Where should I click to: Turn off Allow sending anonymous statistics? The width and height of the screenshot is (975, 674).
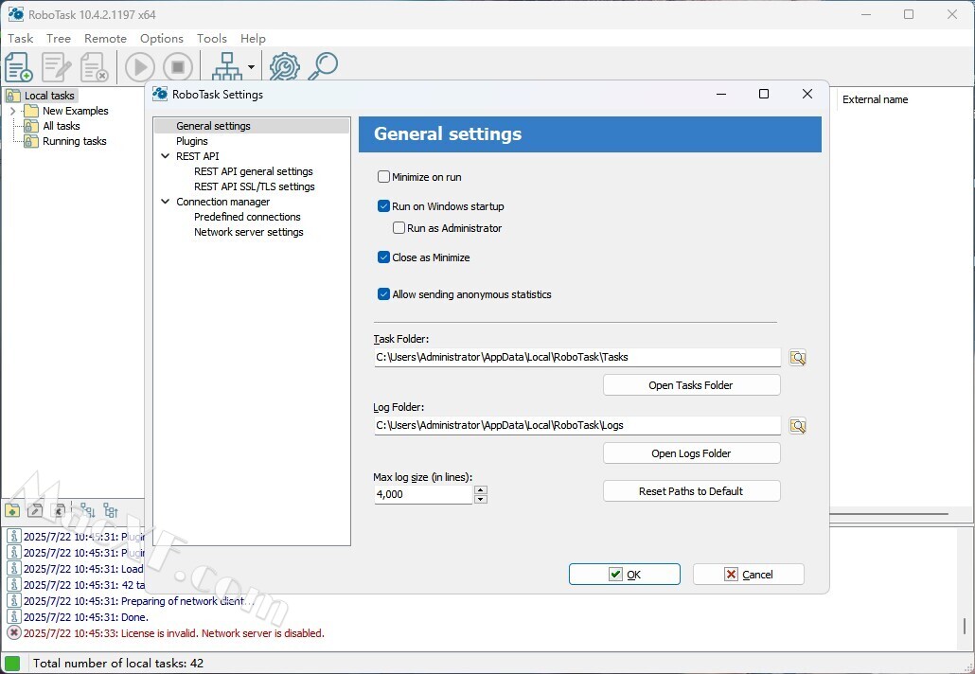point(383,294)
